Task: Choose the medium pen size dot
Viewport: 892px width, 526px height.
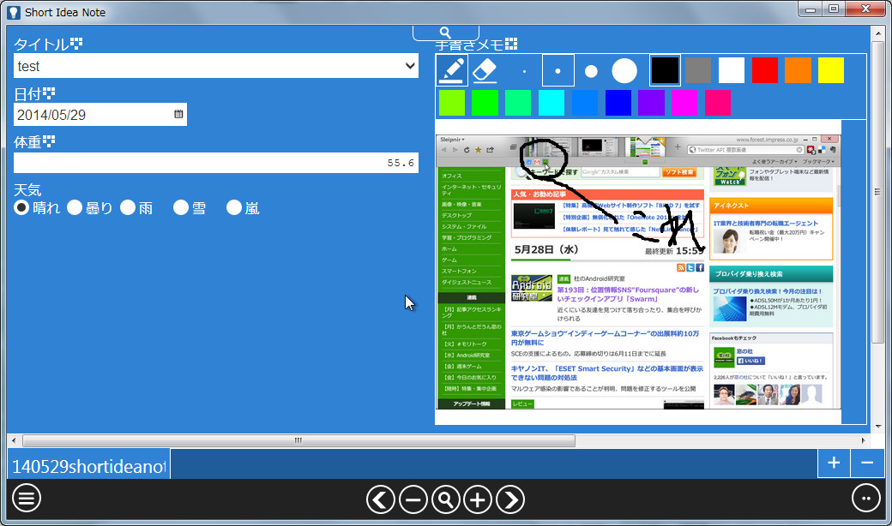Action: click(x=591, y=72)
